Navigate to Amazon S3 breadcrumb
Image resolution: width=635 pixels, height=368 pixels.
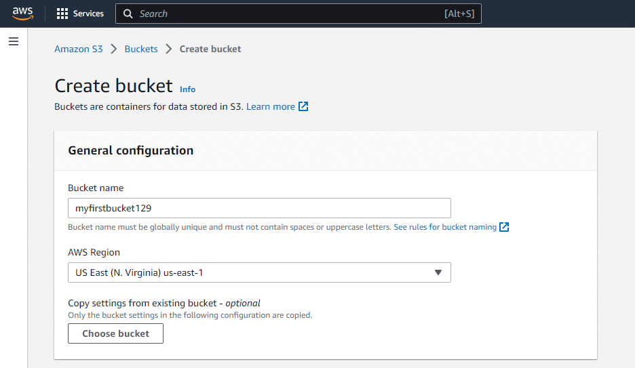(x=79, y=49)
